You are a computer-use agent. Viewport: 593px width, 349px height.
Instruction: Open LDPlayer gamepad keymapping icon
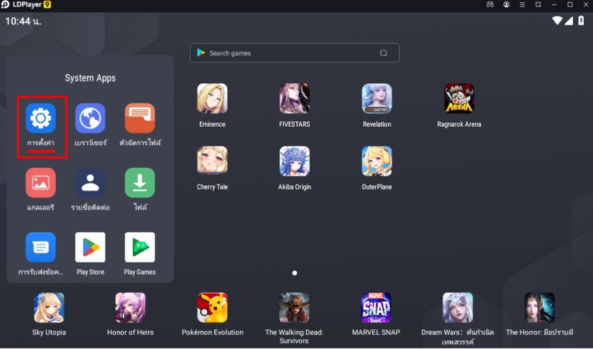coord(490,5)
